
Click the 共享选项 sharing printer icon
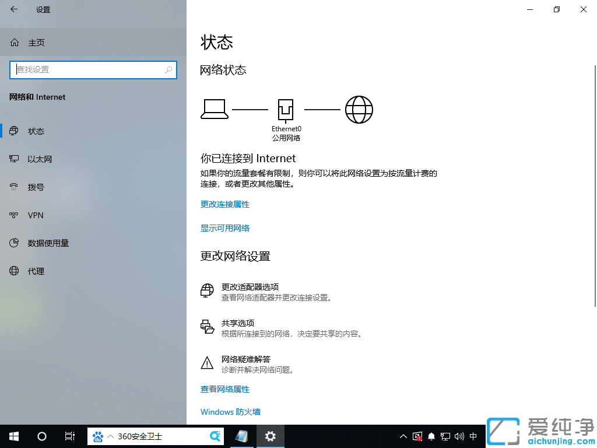click(208, 327)
